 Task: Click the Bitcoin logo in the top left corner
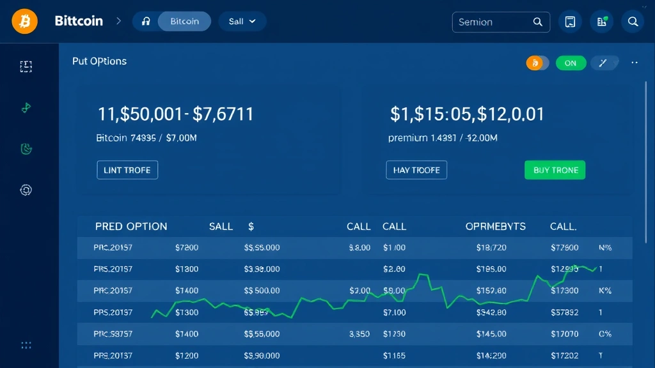pyautogui.click(x=24, y=20)
